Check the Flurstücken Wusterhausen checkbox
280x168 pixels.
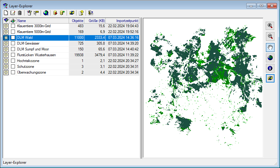[x=13, y=55]
